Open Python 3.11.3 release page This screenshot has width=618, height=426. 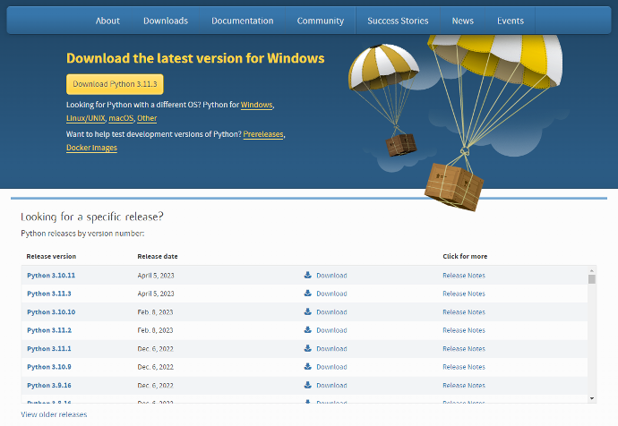[49, 294]
